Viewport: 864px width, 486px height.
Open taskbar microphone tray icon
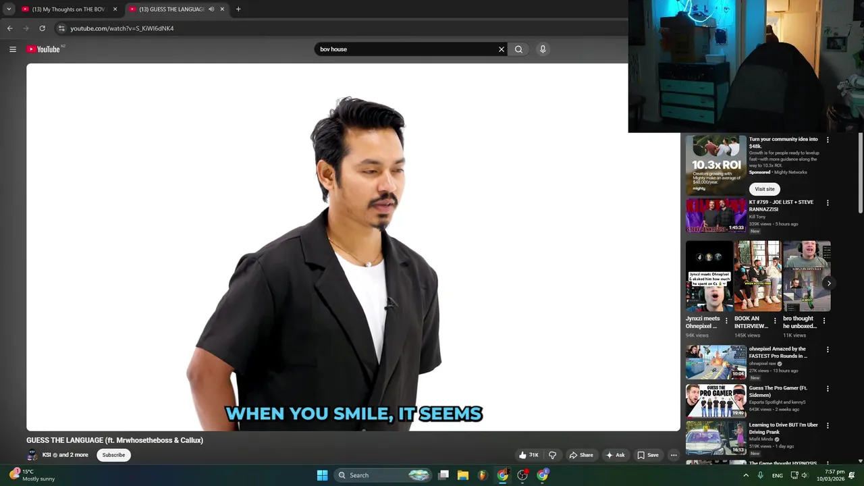click(x=760, y=475)
